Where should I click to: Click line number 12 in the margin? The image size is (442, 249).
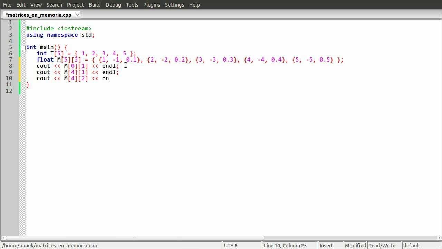[9, 91]
